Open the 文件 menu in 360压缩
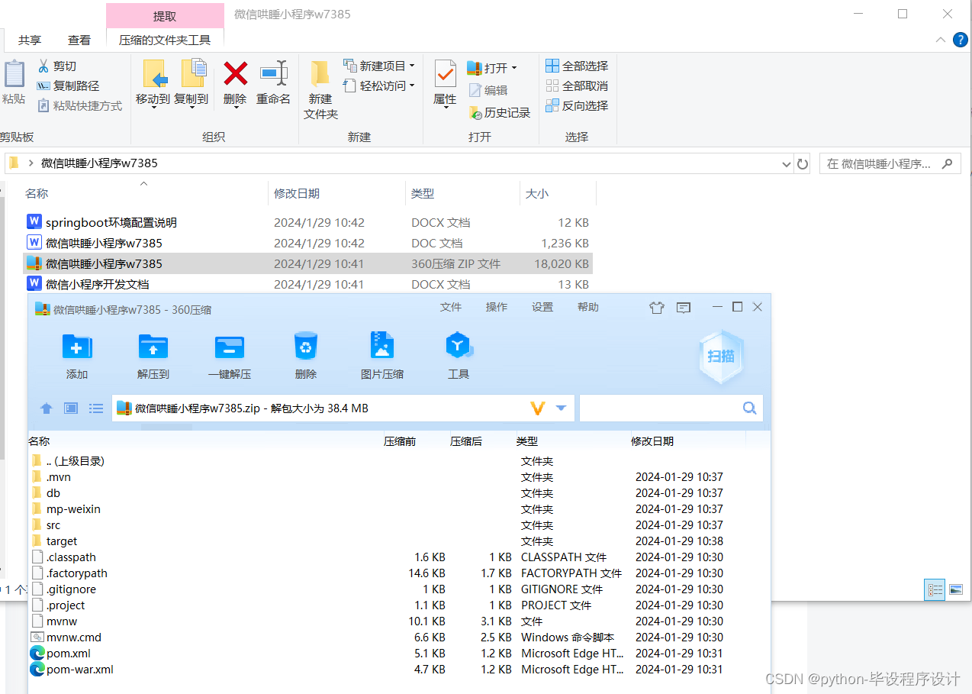 (x=451, y=307)
